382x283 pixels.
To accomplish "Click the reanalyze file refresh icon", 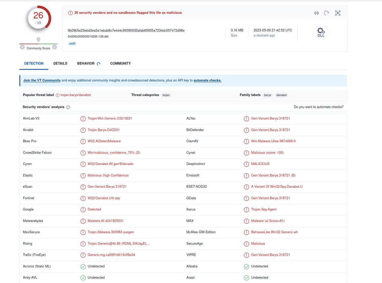I will (327, 13).
